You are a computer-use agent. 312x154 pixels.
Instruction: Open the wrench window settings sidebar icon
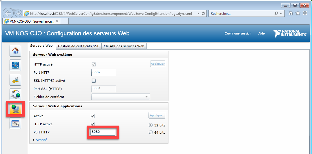(15, 123)
